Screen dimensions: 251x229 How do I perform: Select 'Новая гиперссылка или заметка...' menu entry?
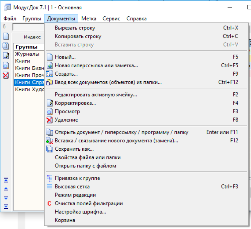(96, 65)
